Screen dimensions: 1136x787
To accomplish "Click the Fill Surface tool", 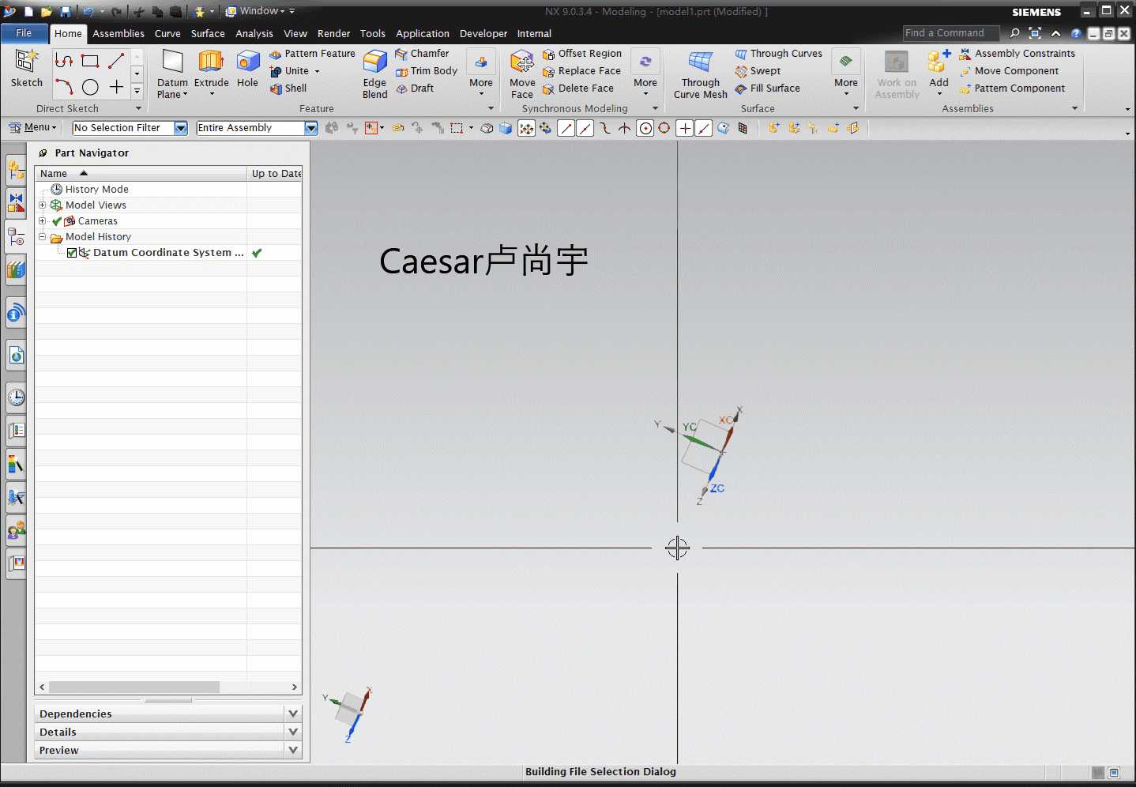I will click(768, 88).
